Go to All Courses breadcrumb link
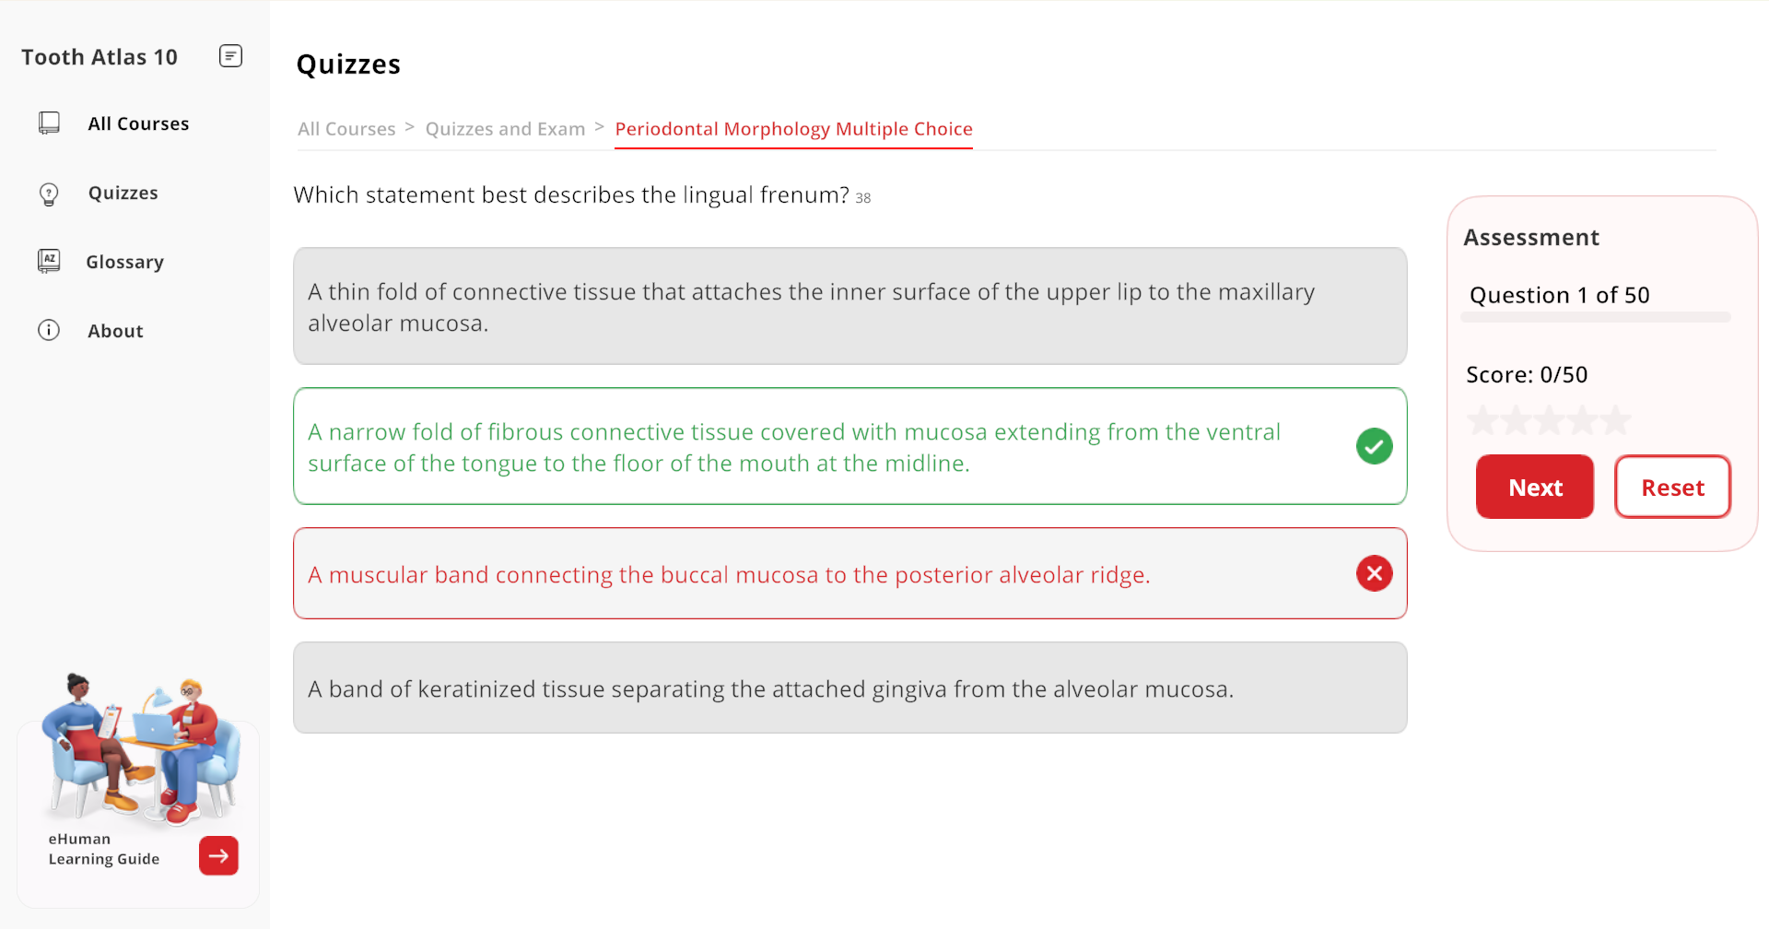1769x929 pixels. pyautogui.click(x=346, y=129)
